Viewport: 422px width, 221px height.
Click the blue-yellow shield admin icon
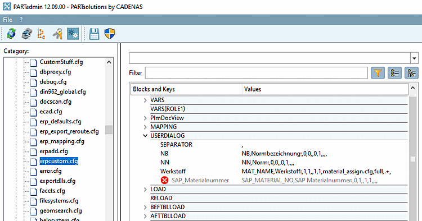click(x=110, y=34)
